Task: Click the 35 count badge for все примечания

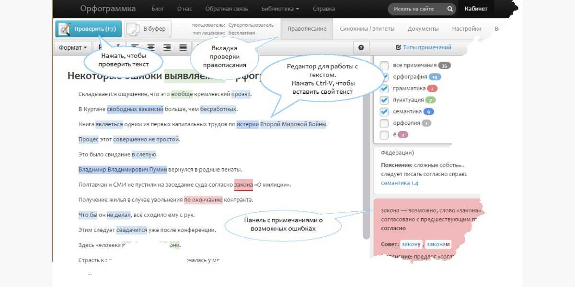Action: [x=445, y=66]
